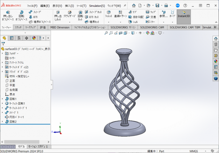Open the Display Style dropdown arrow
This screenshot has height=153, width=219.
137,33
